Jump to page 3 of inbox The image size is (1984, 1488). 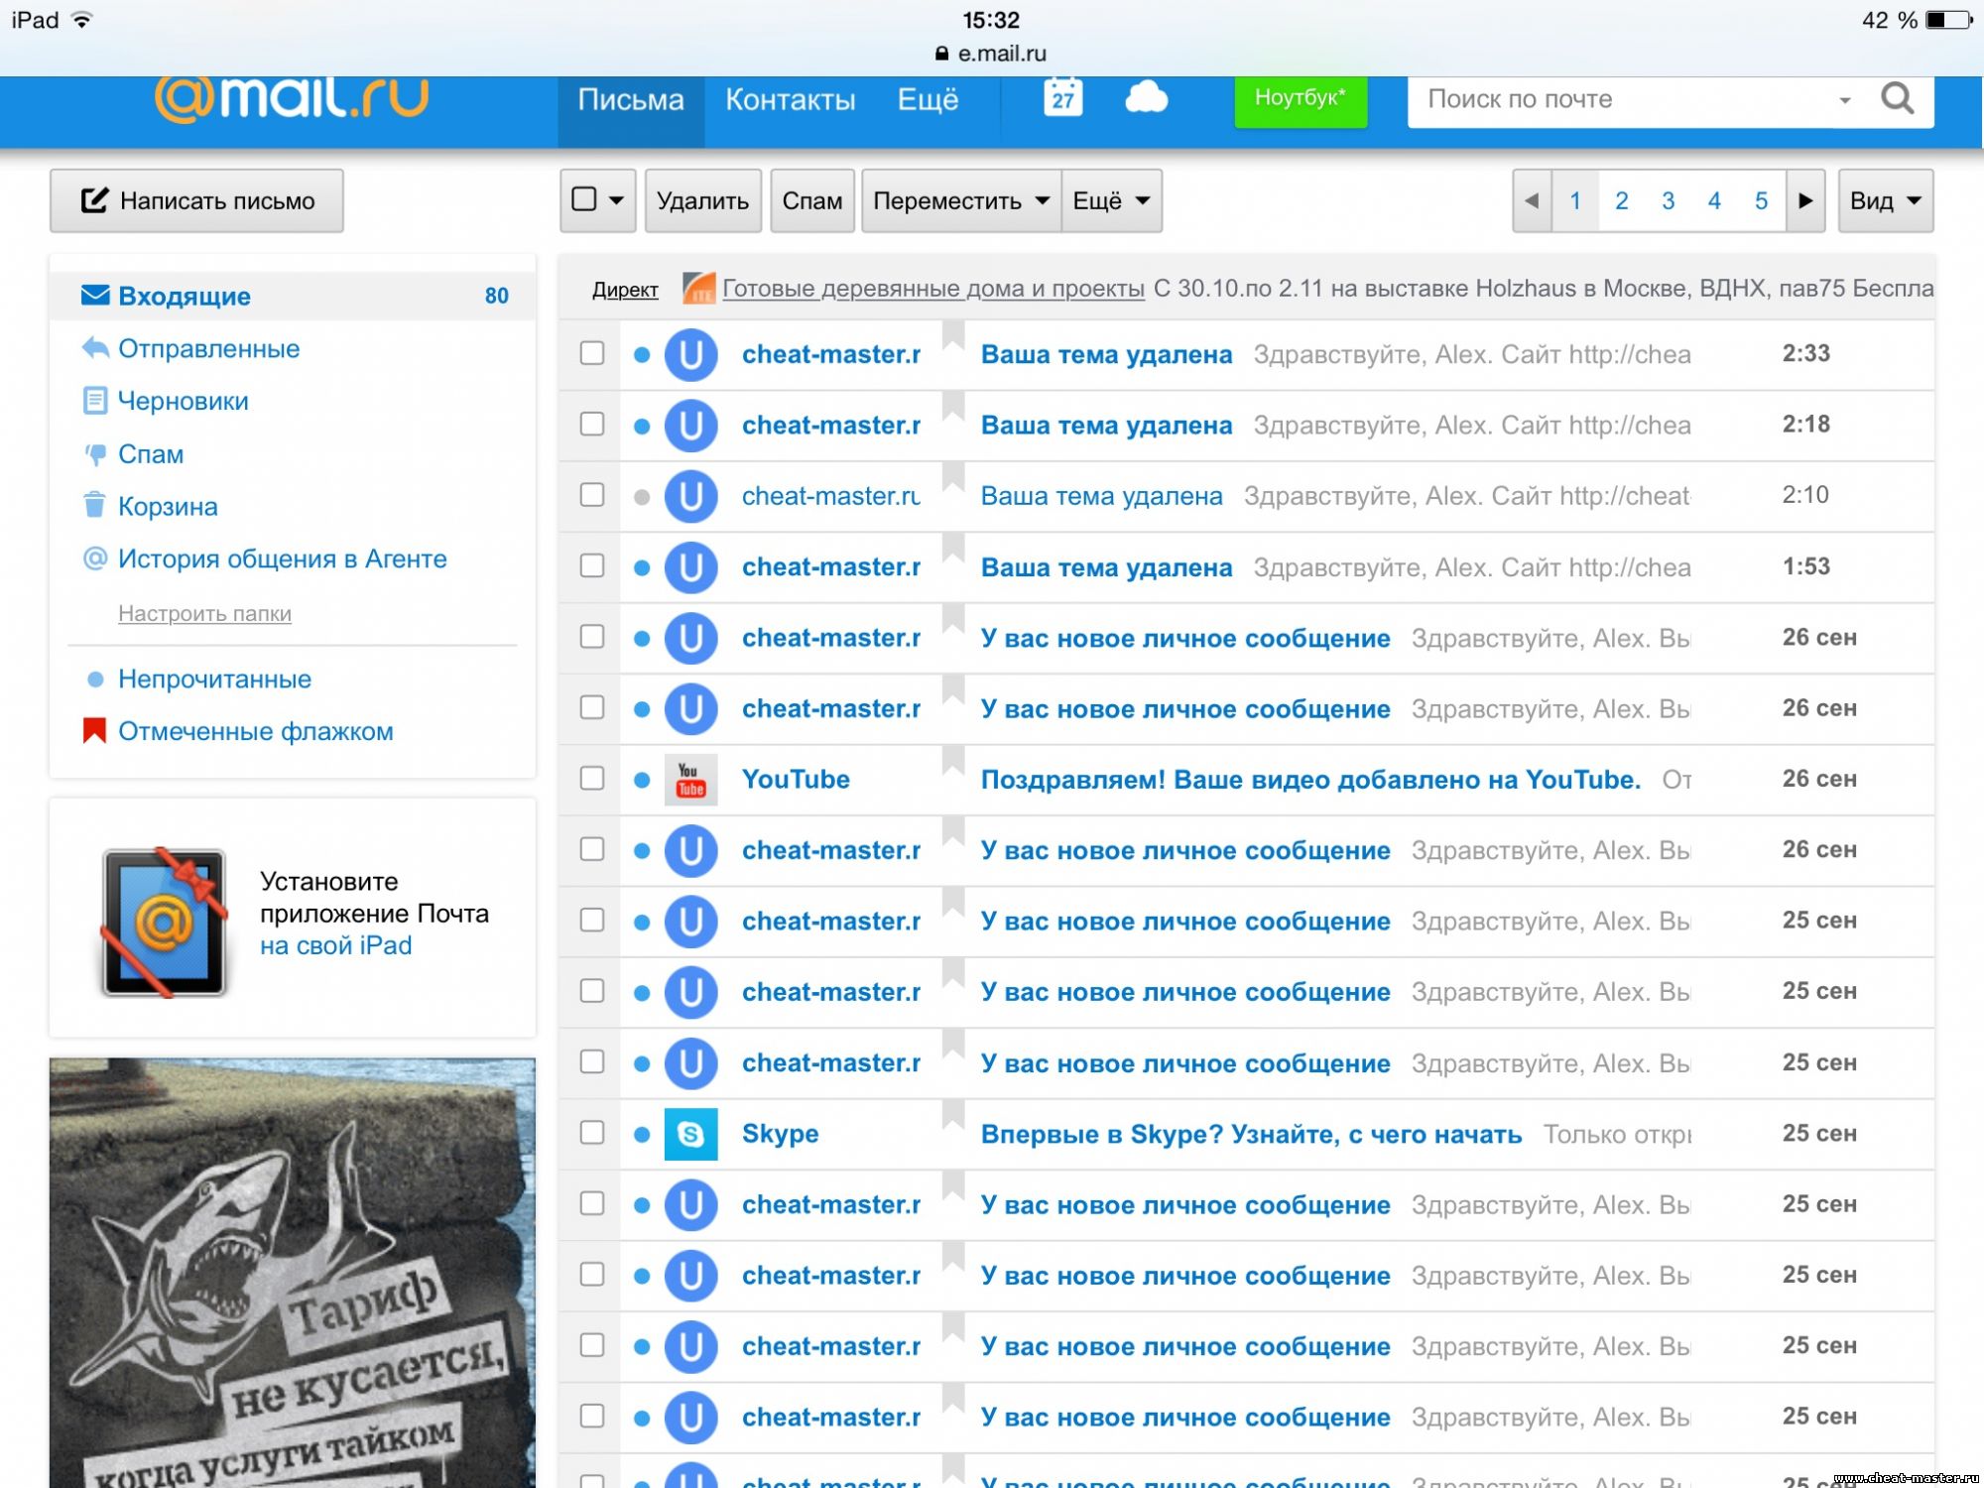(x=1668, y=200)
